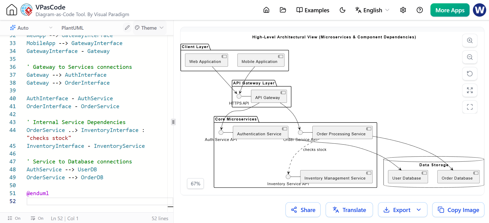
Task: Click Copy Image button
Action: click(x=458, y=210)
